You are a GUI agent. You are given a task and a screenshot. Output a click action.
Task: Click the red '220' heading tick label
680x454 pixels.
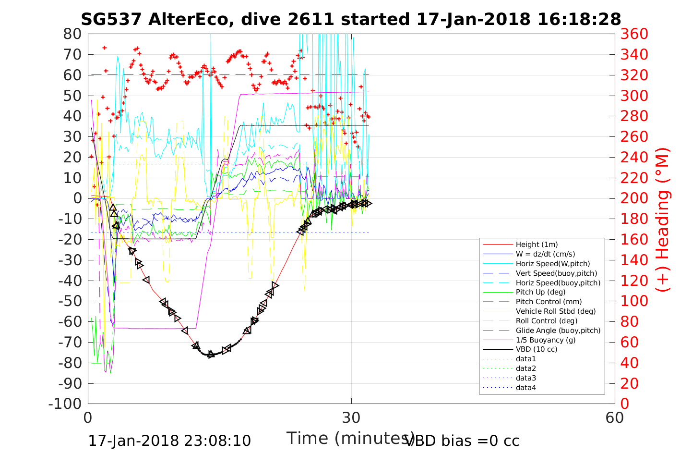634,178
